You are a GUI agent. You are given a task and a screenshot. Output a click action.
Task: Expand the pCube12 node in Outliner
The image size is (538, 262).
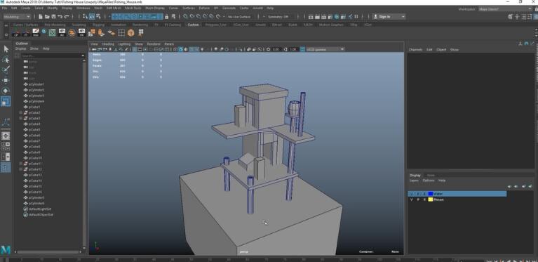[x=21, y=169]
